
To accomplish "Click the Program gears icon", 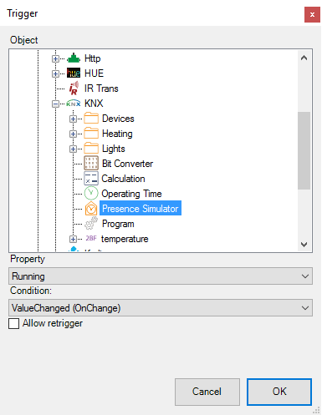I will click(91, 224).
